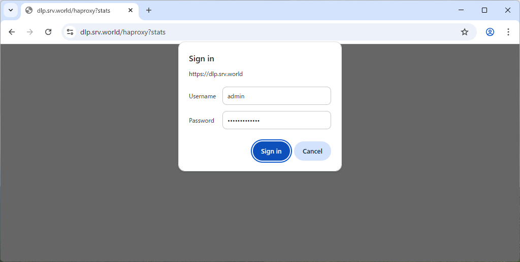Focus the Username input field
Screen dimensions: 520x262
276,96
